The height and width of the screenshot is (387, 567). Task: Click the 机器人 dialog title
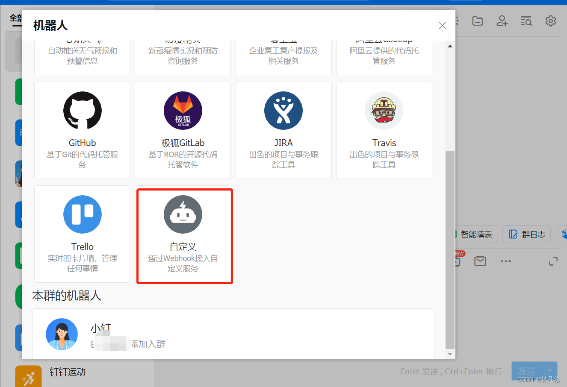pyautogui.click(x=50, y=26)
